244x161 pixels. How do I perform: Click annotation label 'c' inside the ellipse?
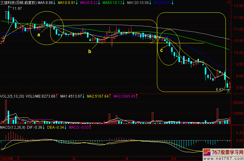point(161,50)
